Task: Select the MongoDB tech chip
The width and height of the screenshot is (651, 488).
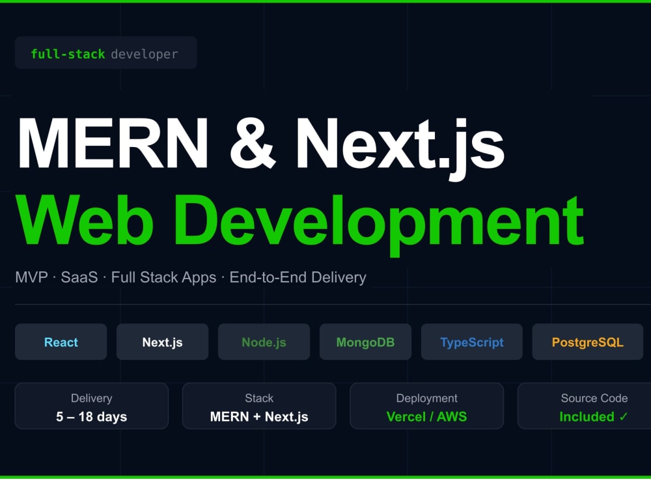Action: [x=365, y=342]
